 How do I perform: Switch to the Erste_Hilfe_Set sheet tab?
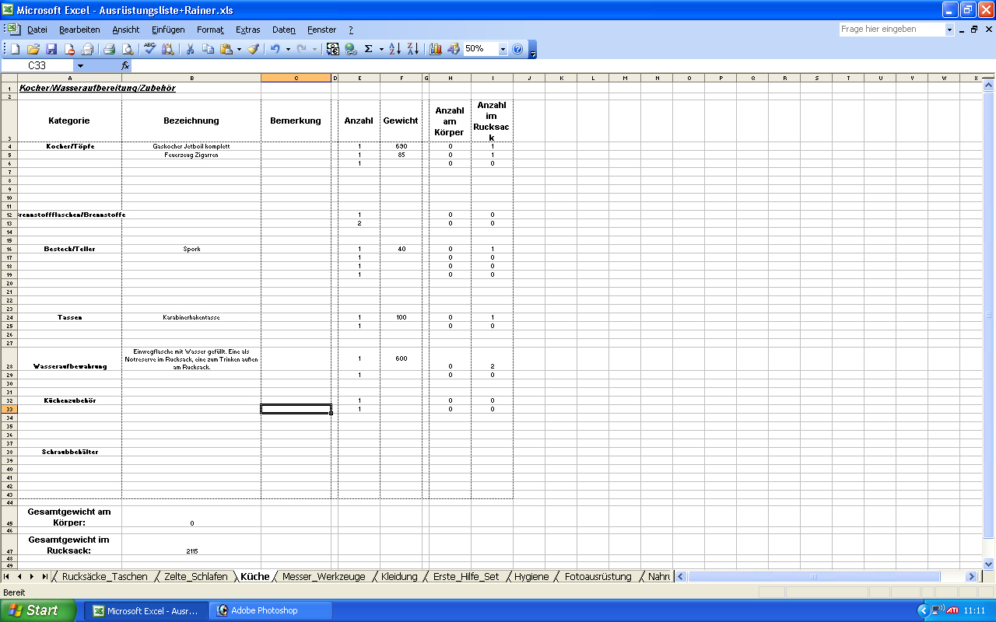tap(465, 577)
